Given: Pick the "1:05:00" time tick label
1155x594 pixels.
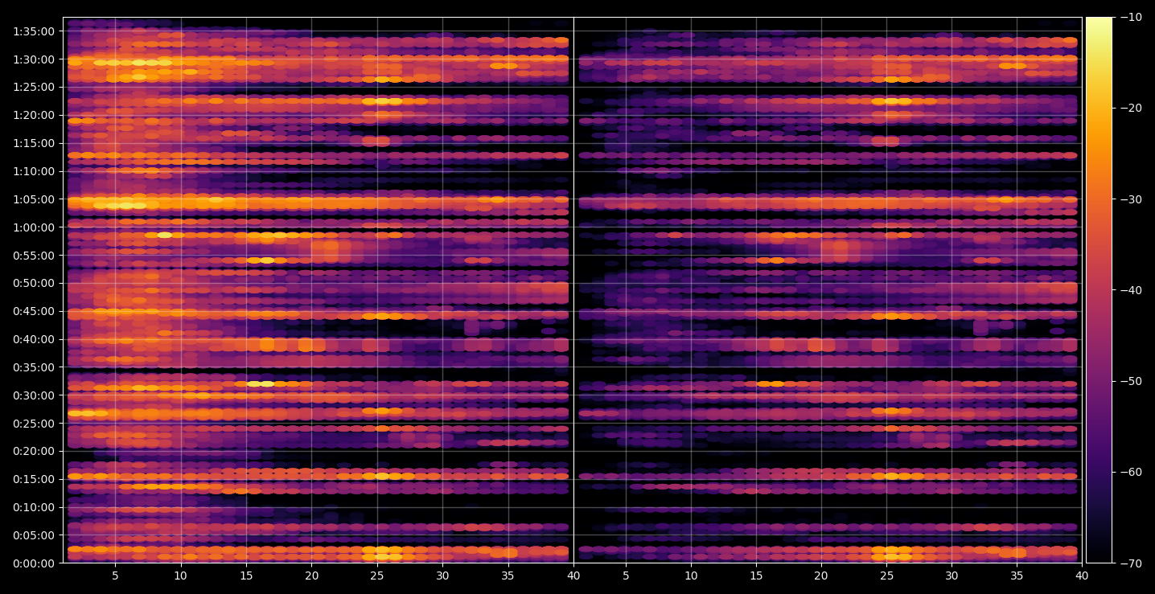Looking at the screenshot, I should (x=35, y=199).
